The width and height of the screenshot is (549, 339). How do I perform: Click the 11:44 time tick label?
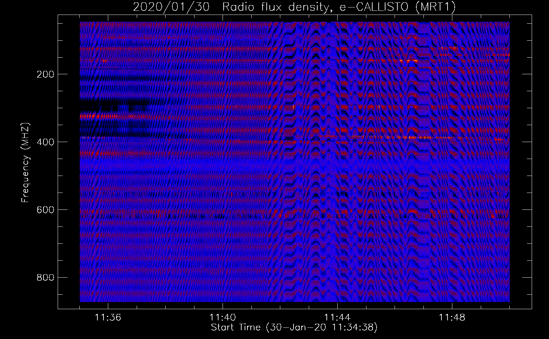coord(337,318)
